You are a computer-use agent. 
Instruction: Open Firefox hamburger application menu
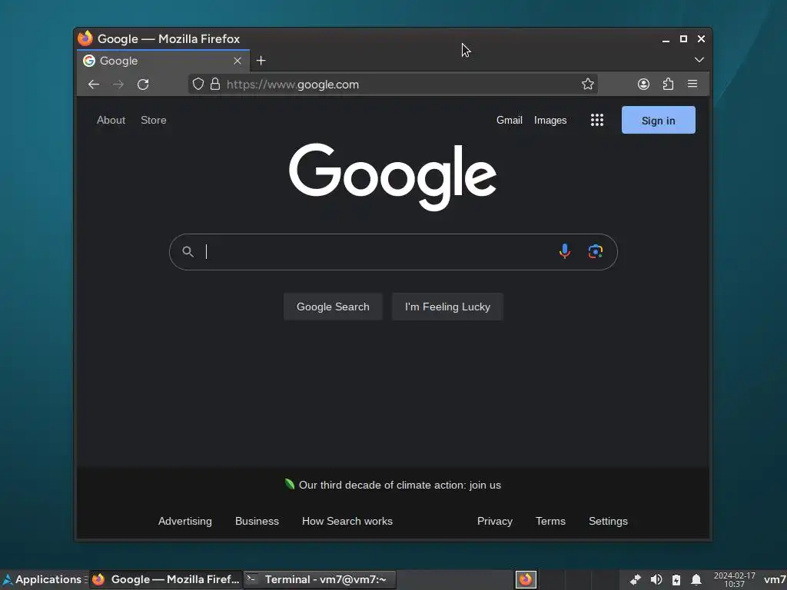692,84
